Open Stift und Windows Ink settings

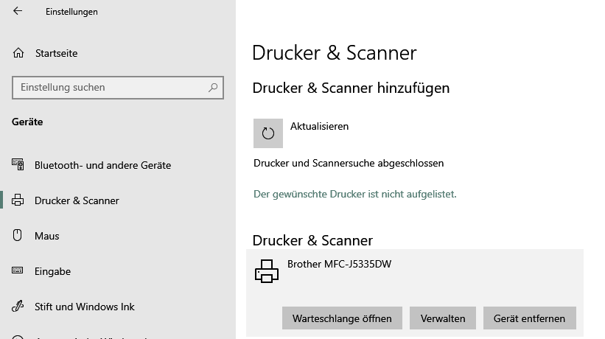pos(85,307)
